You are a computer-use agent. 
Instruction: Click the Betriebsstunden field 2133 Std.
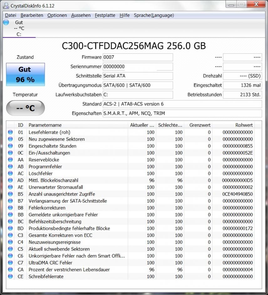(242, 95)
